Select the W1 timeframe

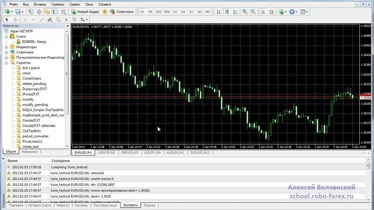(x=200, y=12)
